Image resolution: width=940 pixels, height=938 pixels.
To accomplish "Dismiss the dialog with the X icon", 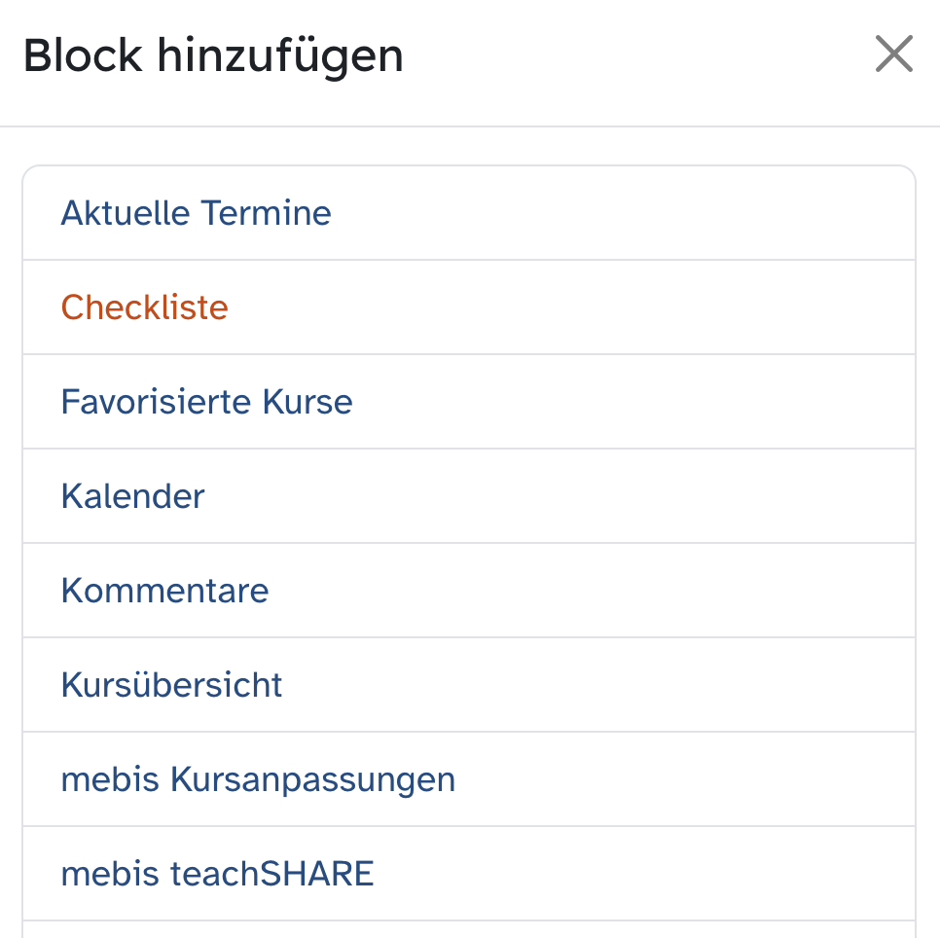I will [x=893, y=54].
